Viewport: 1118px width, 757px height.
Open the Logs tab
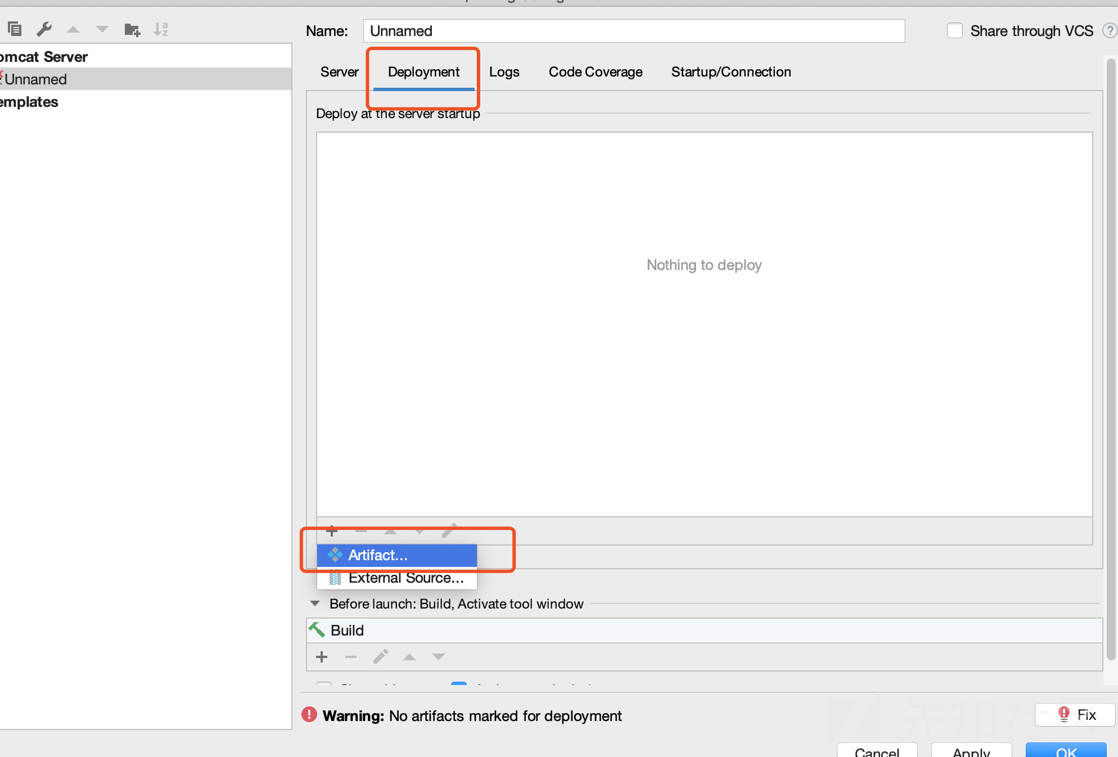click(504, 72)
